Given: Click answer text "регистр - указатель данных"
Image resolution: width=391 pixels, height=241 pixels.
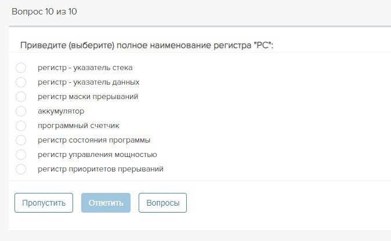Looking at the screenshot, I should pyautogui.click(x=88, y=82).
